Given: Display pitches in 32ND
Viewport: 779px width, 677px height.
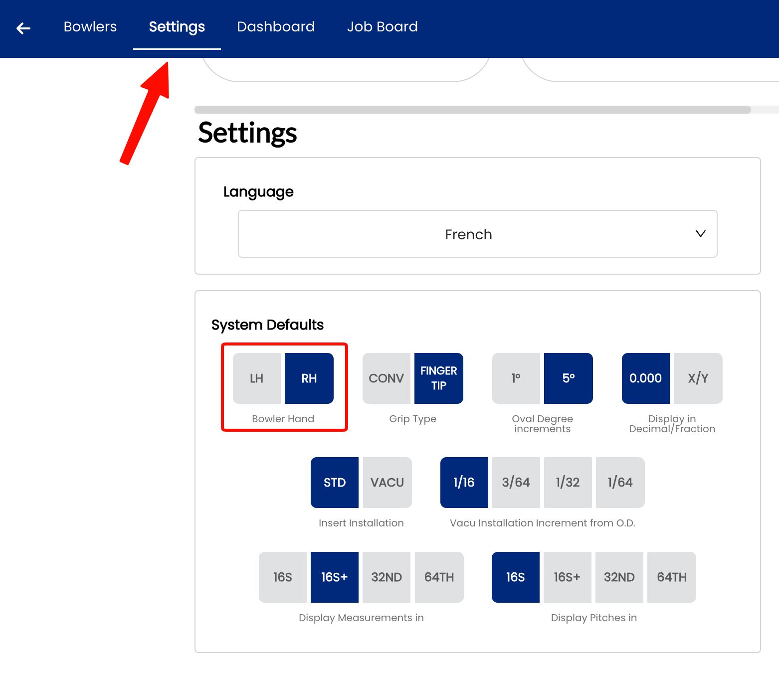Looking at the screenshot, I should coord(619,577).
